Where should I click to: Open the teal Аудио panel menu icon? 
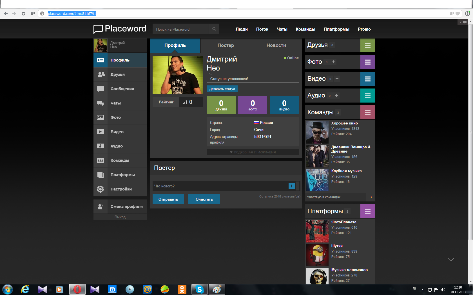[x=368, y=96]
